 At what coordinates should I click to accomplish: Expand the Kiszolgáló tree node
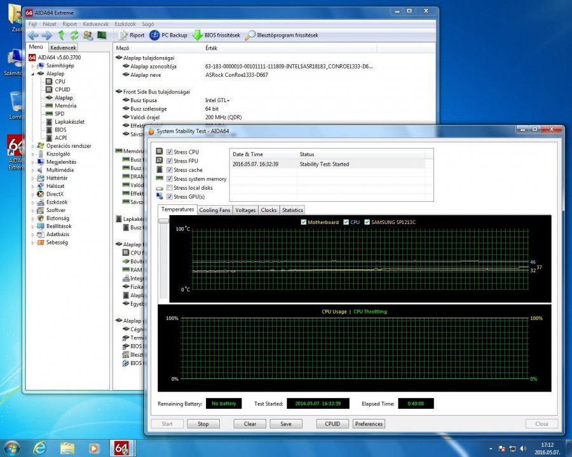[x=33, y=154]
